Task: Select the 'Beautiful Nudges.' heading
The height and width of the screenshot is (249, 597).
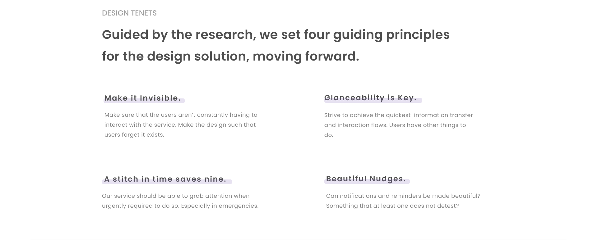Action: [x=366, y=179]
